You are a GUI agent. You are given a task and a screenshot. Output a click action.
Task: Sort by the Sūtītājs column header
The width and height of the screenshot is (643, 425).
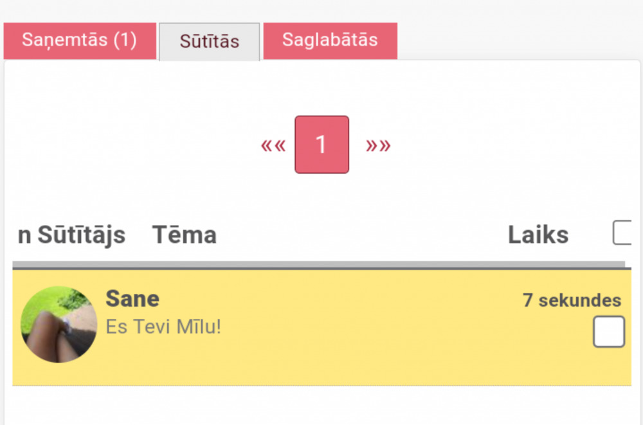pyautogui.click(x=81, y=235)
